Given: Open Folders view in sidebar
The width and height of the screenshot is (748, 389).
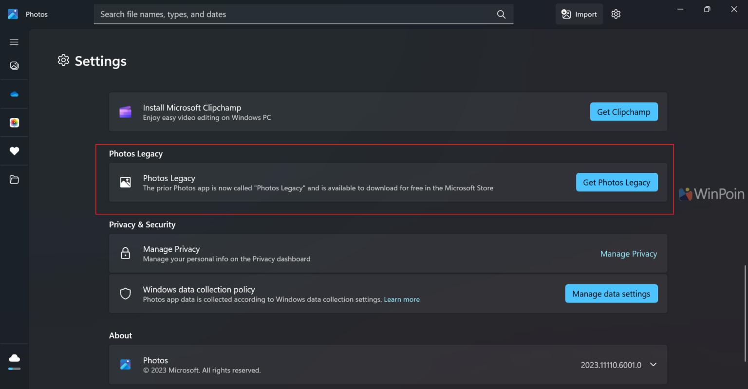Looking at the screenshot, I should [14, 180].
